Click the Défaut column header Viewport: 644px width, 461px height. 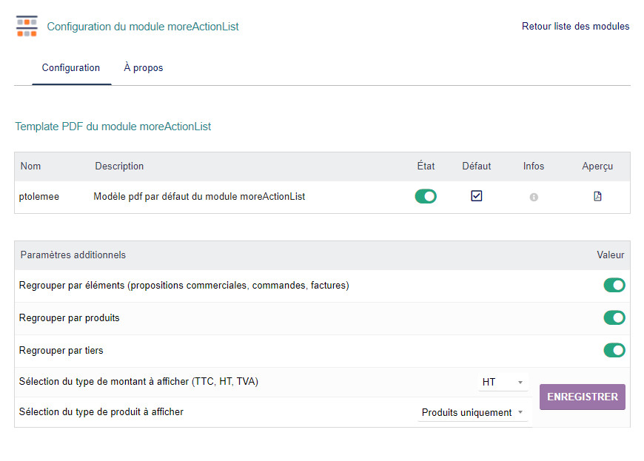pyautogui.click(x=477, y=166)
